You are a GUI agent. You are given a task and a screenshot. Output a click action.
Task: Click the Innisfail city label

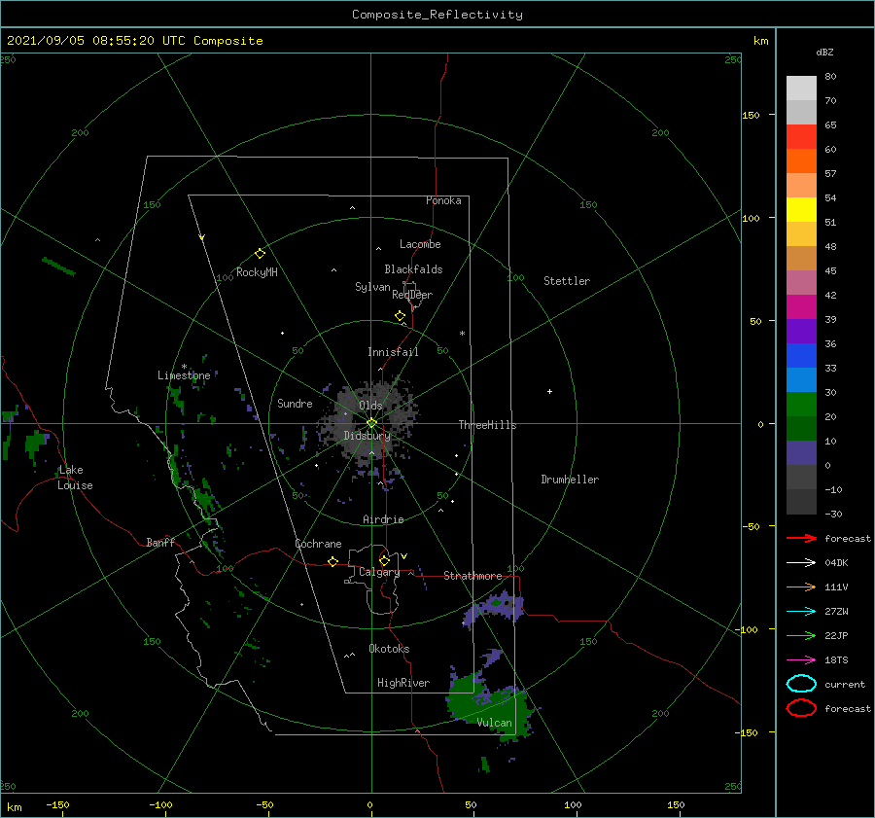393,352
